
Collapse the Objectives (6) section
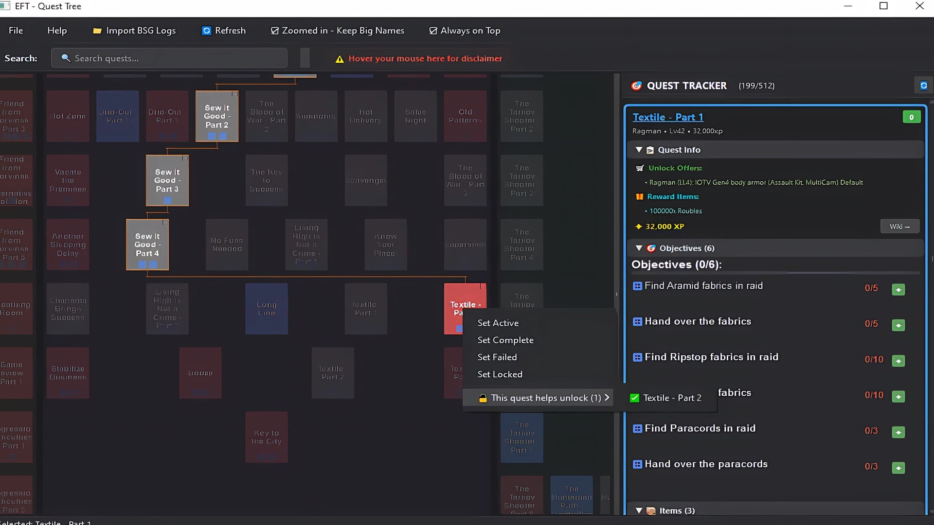(x=639, y=248)
